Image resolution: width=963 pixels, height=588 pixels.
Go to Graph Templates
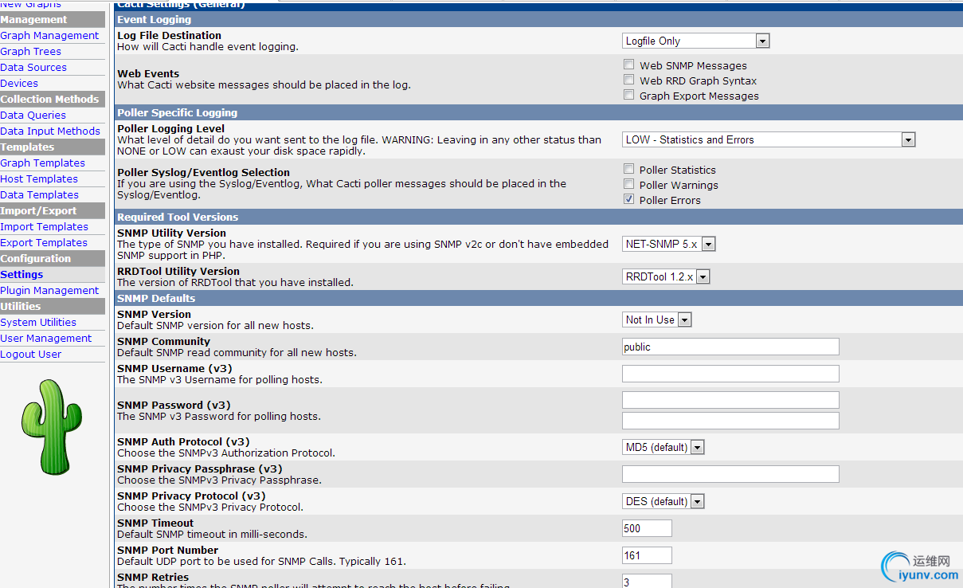pyautogui.click(x=43, y=163)
